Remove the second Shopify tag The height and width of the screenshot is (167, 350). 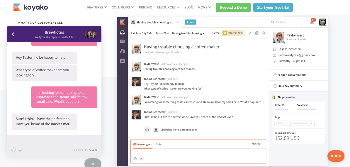311,123
